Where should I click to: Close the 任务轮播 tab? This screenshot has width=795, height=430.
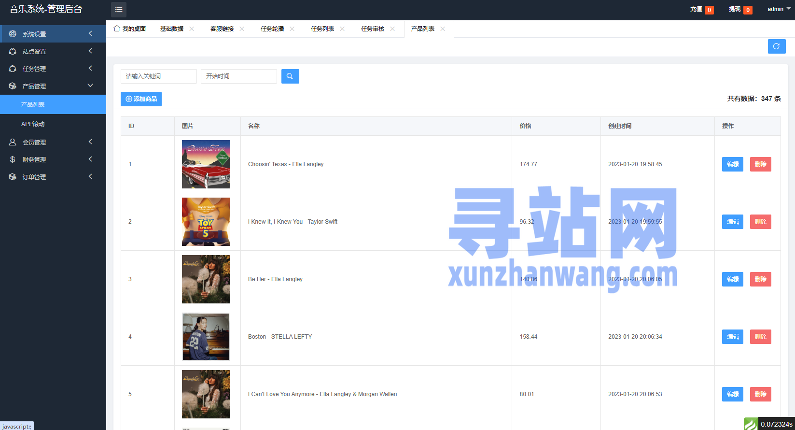[292, 29]
